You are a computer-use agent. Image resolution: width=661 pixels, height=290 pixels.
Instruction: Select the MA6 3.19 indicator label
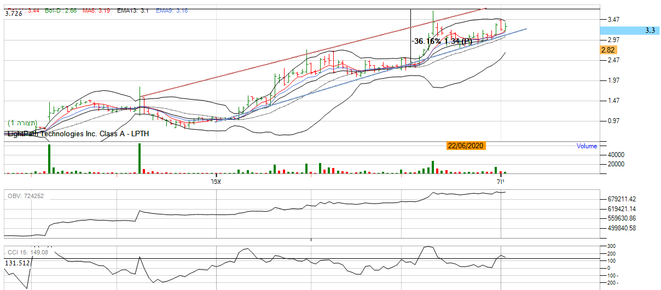click(97, 10)
